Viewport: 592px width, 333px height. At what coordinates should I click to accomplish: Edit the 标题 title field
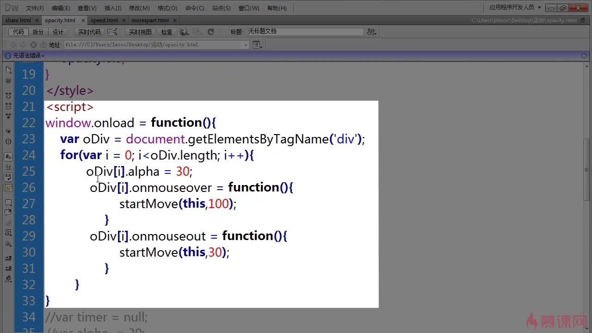(306, 31)
